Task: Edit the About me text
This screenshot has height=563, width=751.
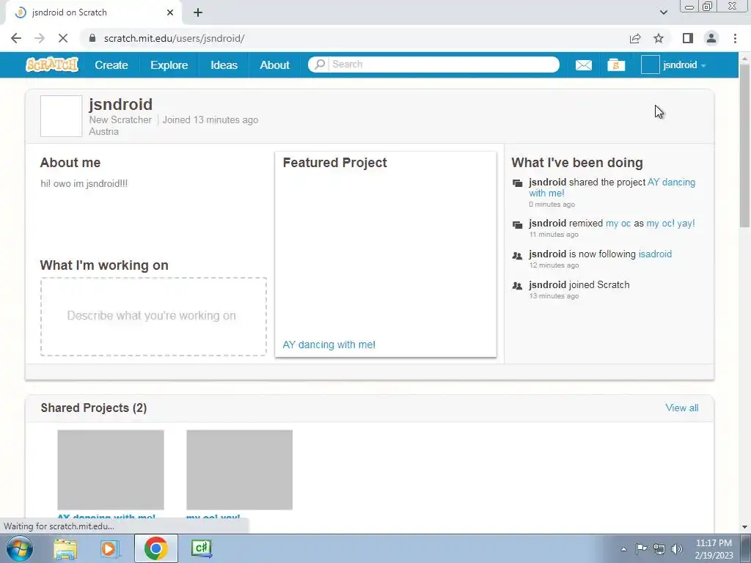Action: 84,184
